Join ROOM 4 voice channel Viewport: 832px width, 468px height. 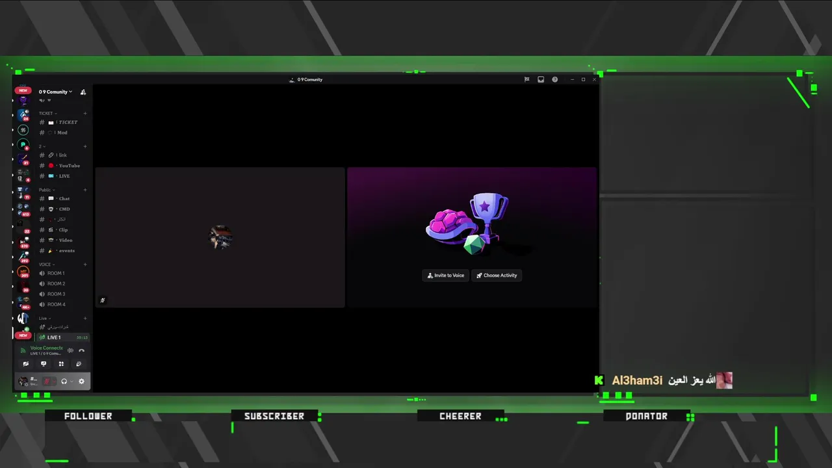(x=63, y=305)
